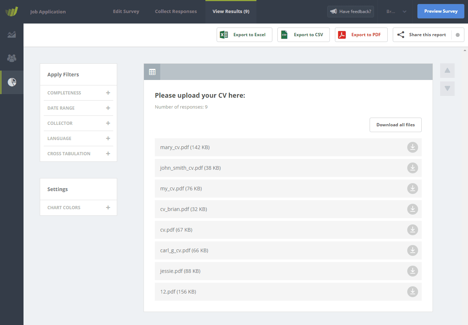Viewport: 468px width, 325px height.
Task: Download cv_brian.pdf using its download icon
Action: point(413,209)
